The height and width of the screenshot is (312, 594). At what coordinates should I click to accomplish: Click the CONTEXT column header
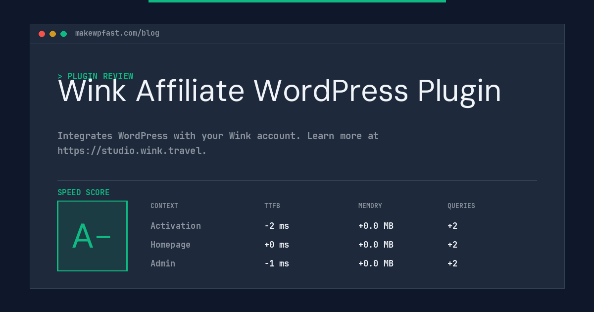tap(164, 206)
